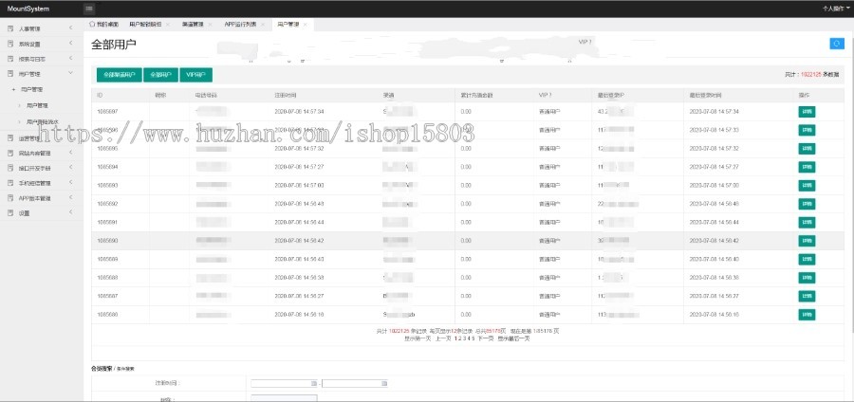Expand the 手机短信管理 sidebar menu chevron
Screen dimensions: 854x402
coord(71,183)
